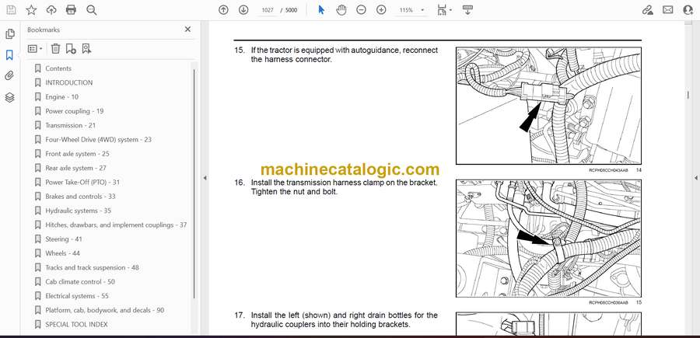Click the cloud upload icon
700x338 pixels.
click(x=51, y=10)
